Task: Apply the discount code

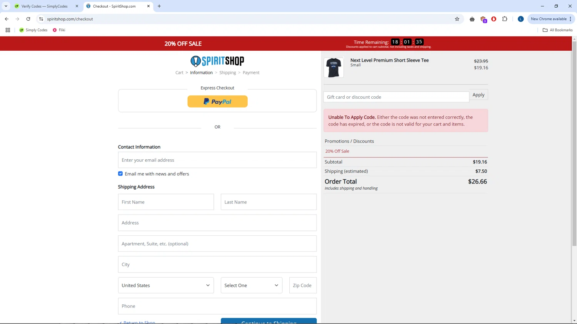Action: (479, 95)
